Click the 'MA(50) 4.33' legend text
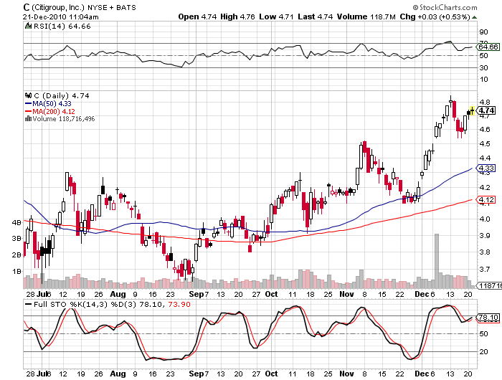Image resolution: width=502 pixels, height=380 pixels. click(52, 103)
